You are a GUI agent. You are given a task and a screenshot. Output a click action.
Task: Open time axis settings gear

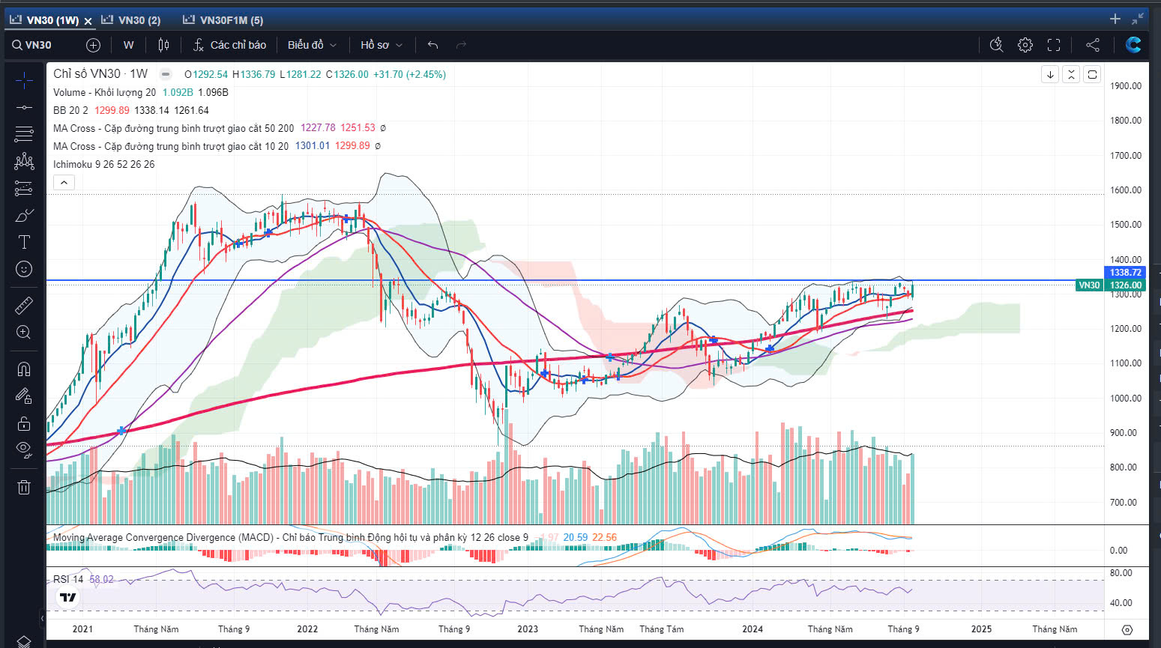(x=1127, y=630)
